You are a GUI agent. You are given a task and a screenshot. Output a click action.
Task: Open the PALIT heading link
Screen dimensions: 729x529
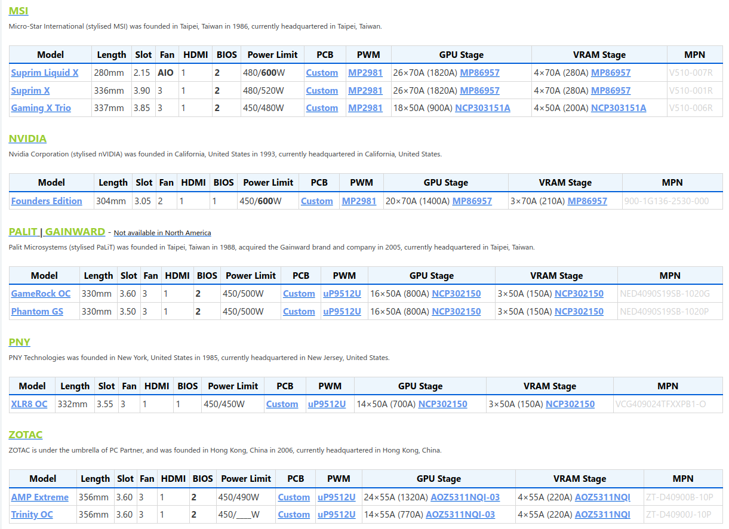(23, 232)
